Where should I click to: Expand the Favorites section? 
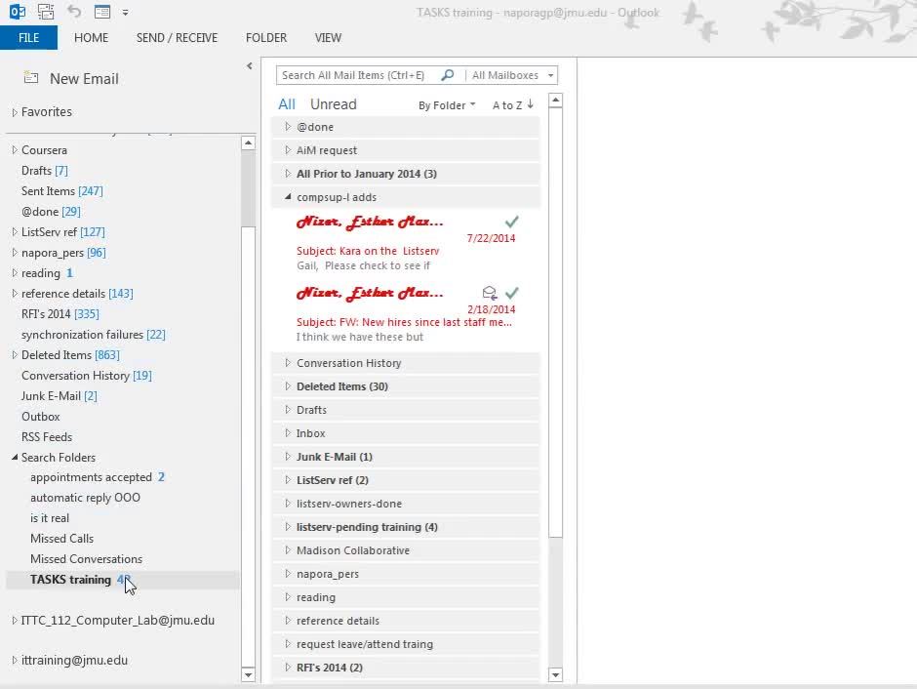[15, 112]
